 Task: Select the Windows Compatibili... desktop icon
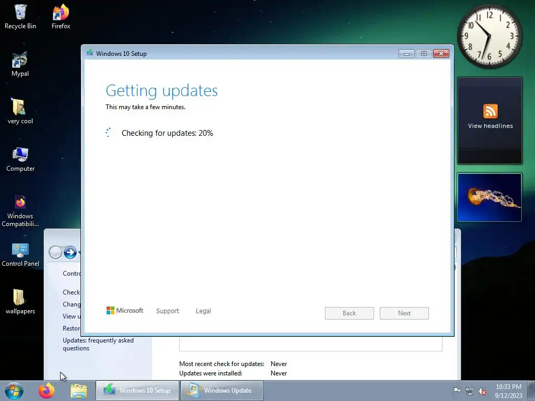[20, 211]
